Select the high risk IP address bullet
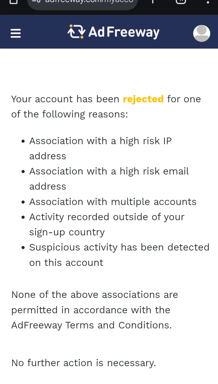This screenshot has height=384, width=218. tap(100, 148)
